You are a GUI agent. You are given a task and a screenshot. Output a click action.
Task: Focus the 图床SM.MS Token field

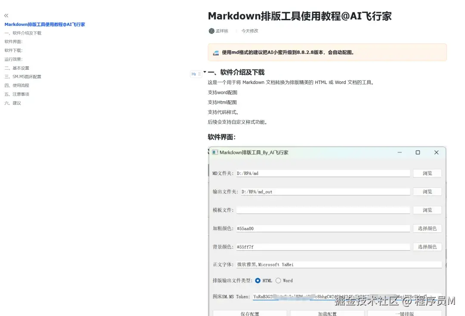[347, 297]
